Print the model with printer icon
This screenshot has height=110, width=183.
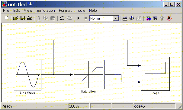(30, 18)
